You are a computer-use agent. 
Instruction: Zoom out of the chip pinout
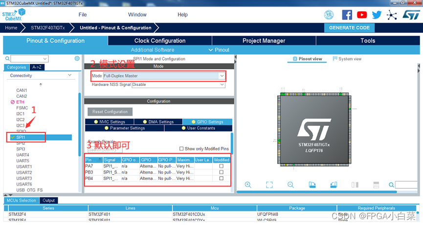pyautogui.click(x=290, y=184)
